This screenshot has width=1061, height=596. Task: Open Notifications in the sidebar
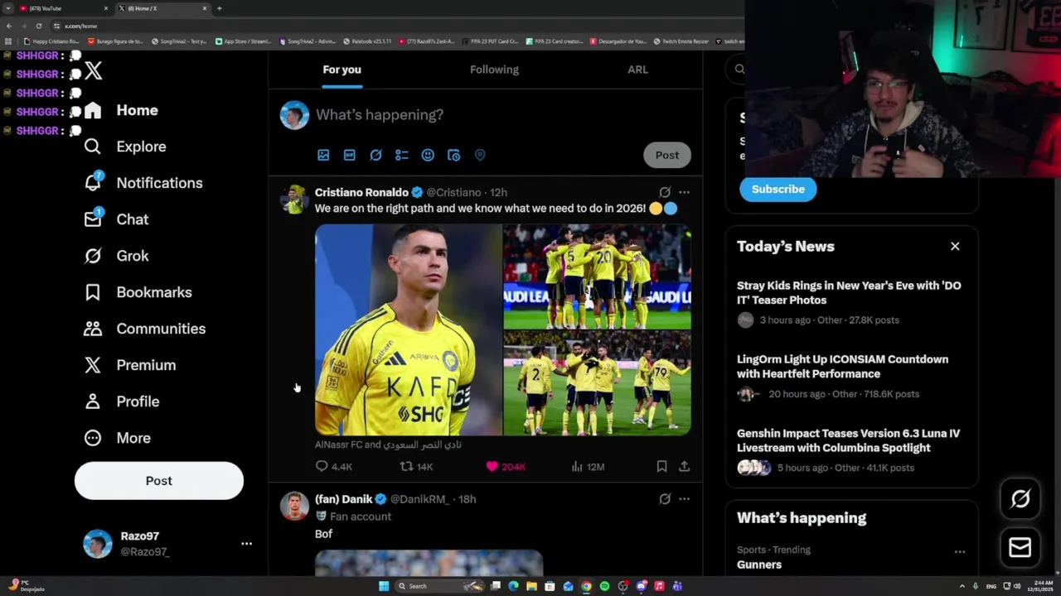pyautogui.click(x=143, y=183)
